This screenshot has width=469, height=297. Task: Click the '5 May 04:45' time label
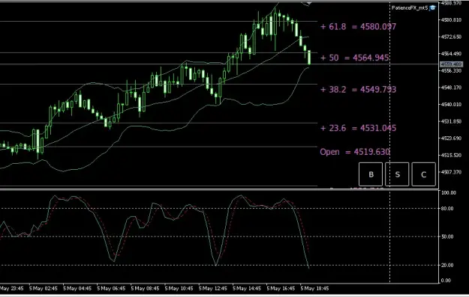pyautogui.click(x=77, y=289)
